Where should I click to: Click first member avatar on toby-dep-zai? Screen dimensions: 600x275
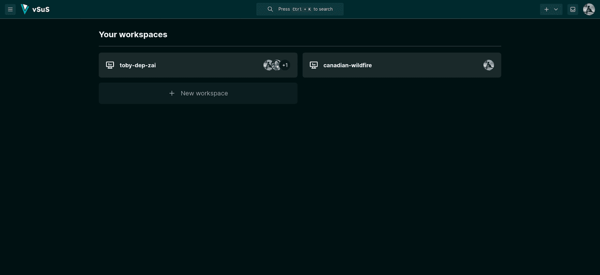point(268,65)
